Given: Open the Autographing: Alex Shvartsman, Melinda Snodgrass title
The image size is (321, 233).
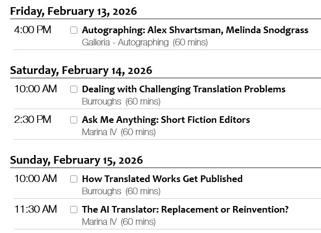Looking at the screenshot, I should pos(195,30).
